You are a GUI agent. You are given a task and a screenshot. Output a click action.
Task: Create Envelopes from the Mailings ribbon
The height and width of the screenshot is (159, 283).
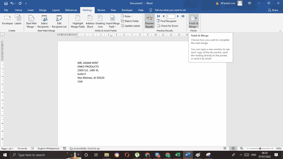(7, 20)
